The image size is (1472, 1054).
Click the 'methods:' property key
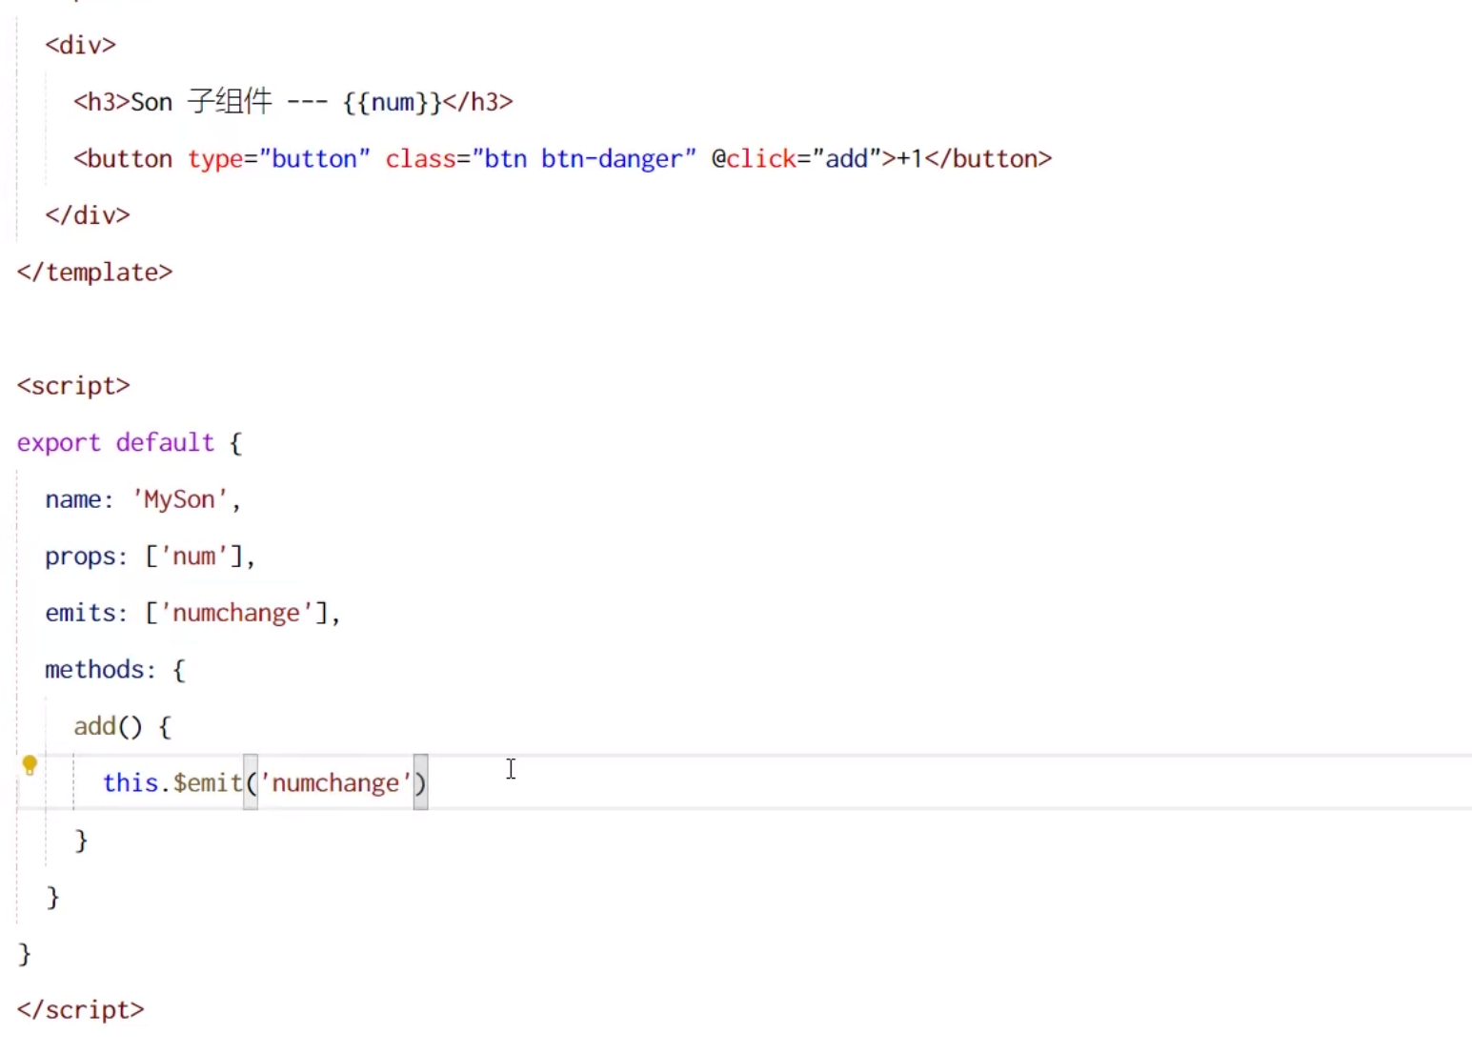[x=100, y=670]
